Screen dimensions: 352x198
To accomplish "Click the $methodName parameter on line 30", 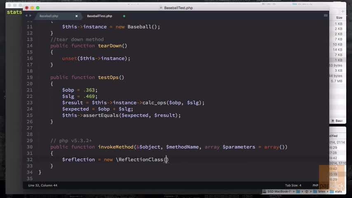I will [182, 147].
